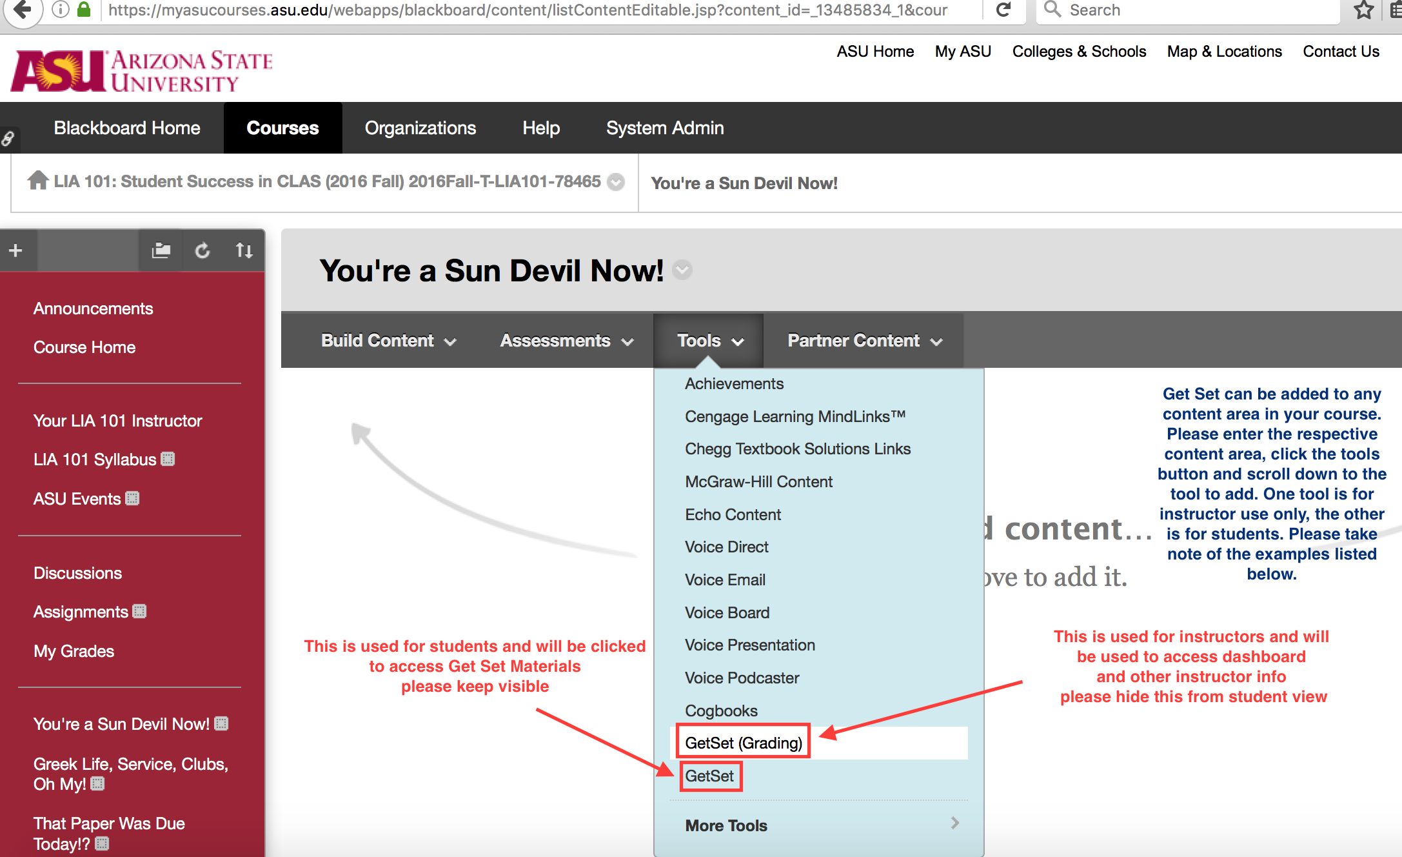Select Chegg Textbook Solutions Links
This screenshot has width=1402, height=857.
pos(798,449)
